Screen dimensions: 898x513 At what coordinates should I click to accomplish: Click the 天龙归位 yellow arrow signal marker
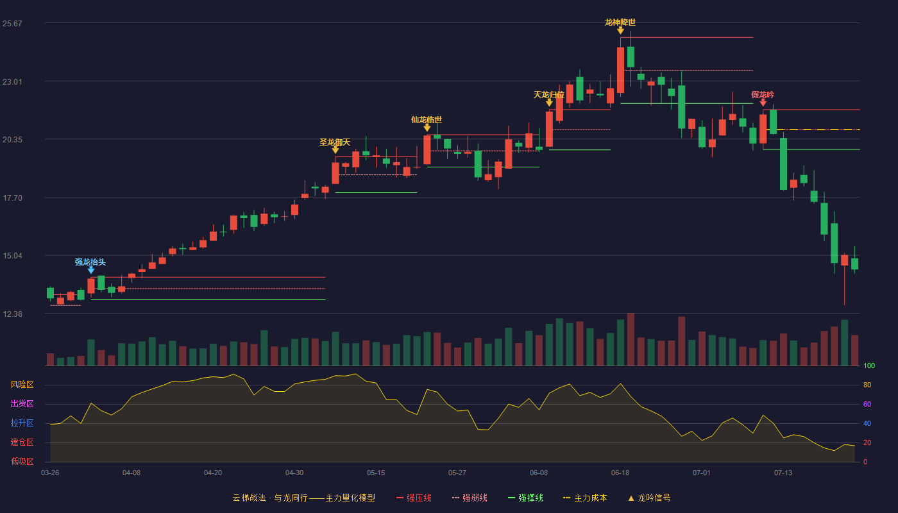[x=549, y=103]
